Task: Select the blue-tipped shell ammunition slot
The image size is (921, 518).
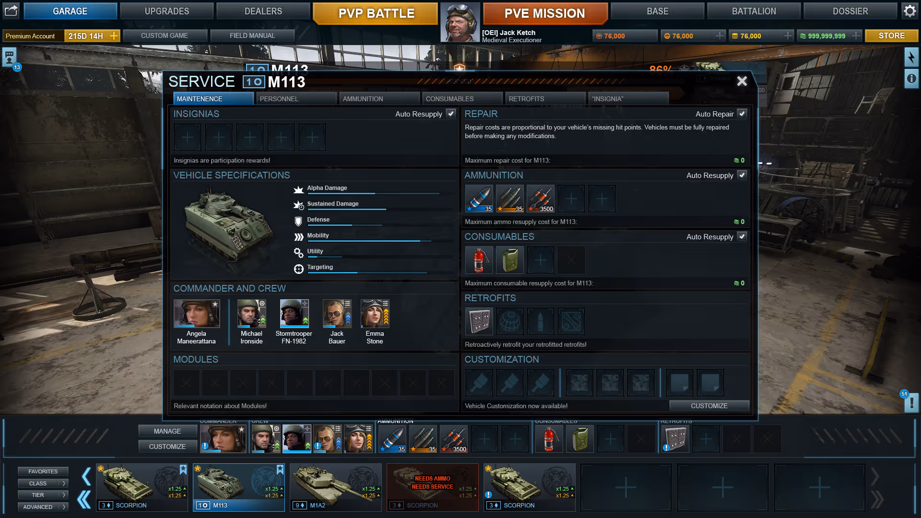Action: 479,199
